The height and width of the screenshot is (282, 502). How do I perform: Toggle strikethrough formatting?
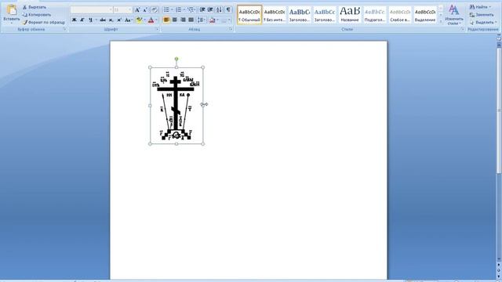pos(103,20)
